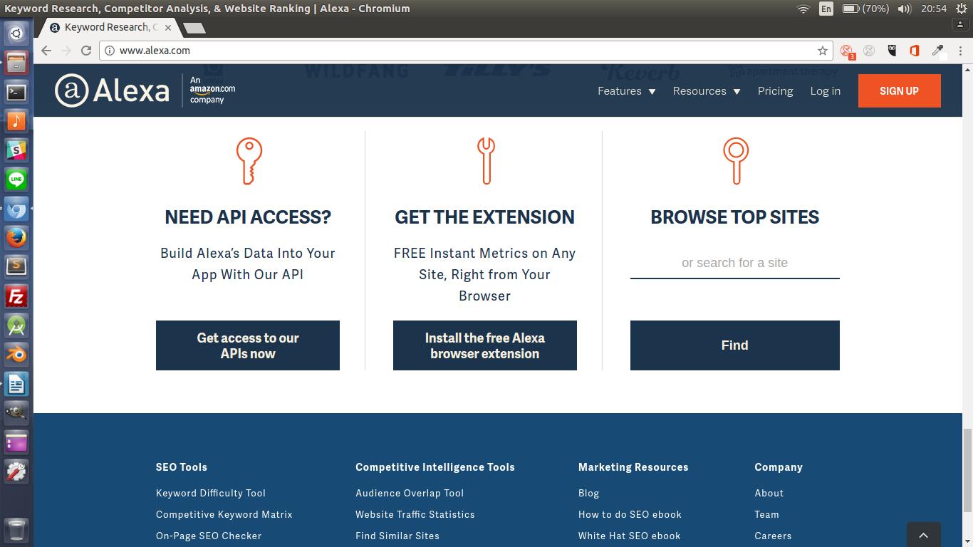
Task: Click the key icon above Need API Access
Action: point(249,161)
